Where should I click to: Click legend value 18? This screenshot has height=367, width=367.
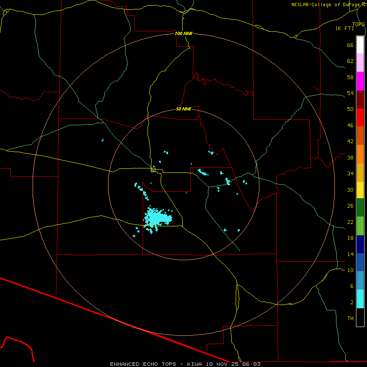(x=350, y=238)
